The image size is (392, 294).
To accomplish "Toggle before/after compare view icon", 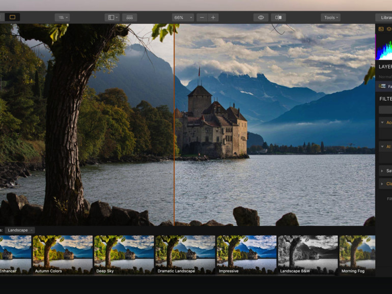I will pyautogui.click(x=278, y=17).
